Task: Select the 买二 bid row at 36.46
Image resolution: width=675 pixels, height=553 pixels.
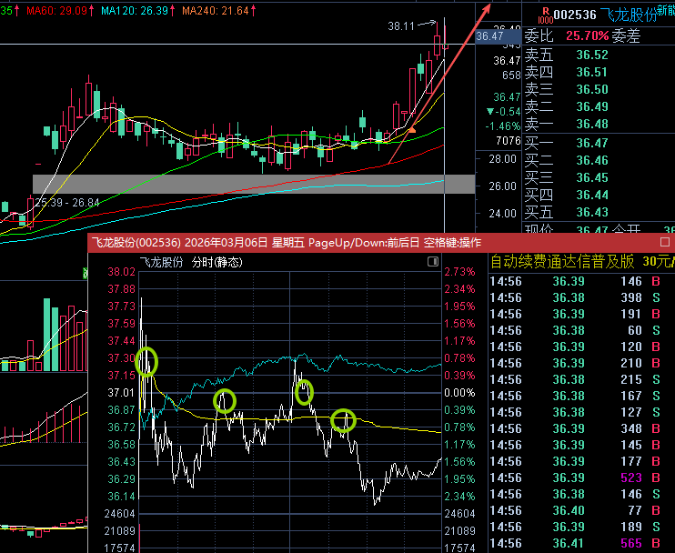Action: pyautogui.click(x=599, y=160)
